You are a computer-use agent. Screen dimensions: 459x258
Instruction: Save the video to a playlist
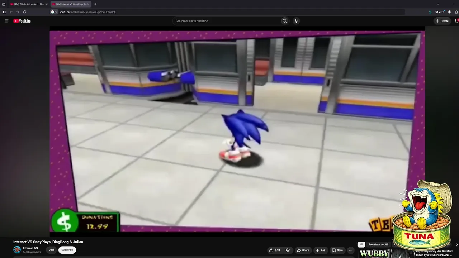click(337, 250)
